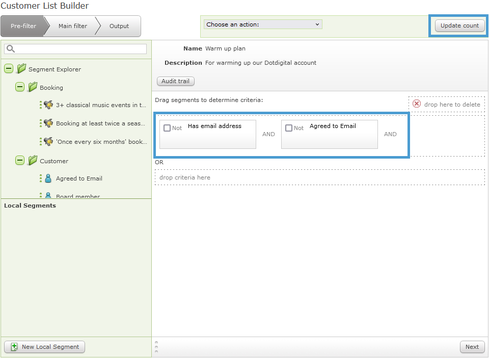The image size is (489, 358).
Task: Click the New Local Segment button
Action: point(45,347)
